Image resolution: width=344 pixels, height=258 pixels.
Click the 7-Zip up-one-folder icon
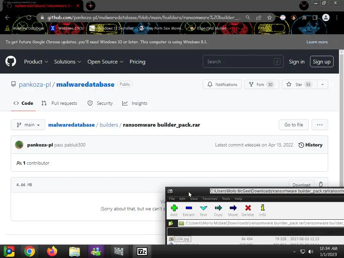tap(171, 223)
